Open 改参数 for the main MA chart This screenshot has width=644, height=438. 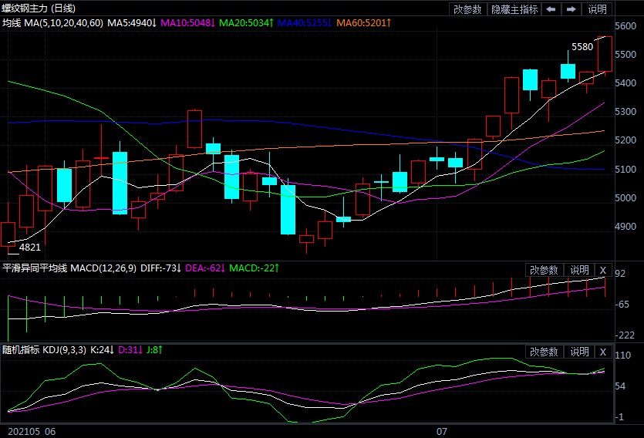point(468,9)
